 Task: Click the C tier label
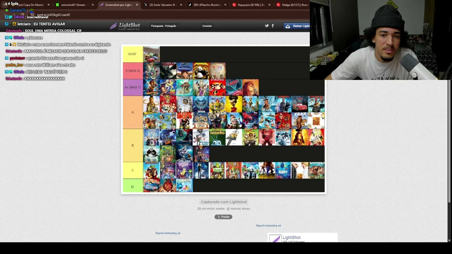[x=133, y=170]
